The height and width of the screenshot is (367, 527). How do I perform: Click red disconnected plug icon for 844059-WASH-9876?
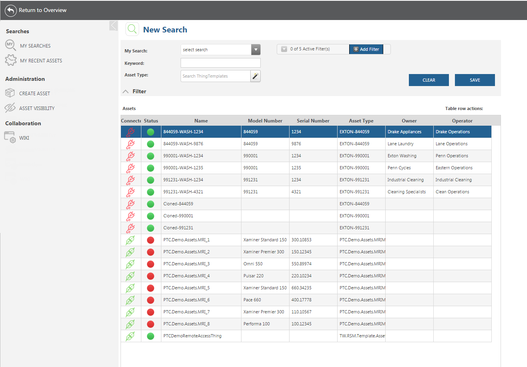pyautogui.click(x=131, y=144)
